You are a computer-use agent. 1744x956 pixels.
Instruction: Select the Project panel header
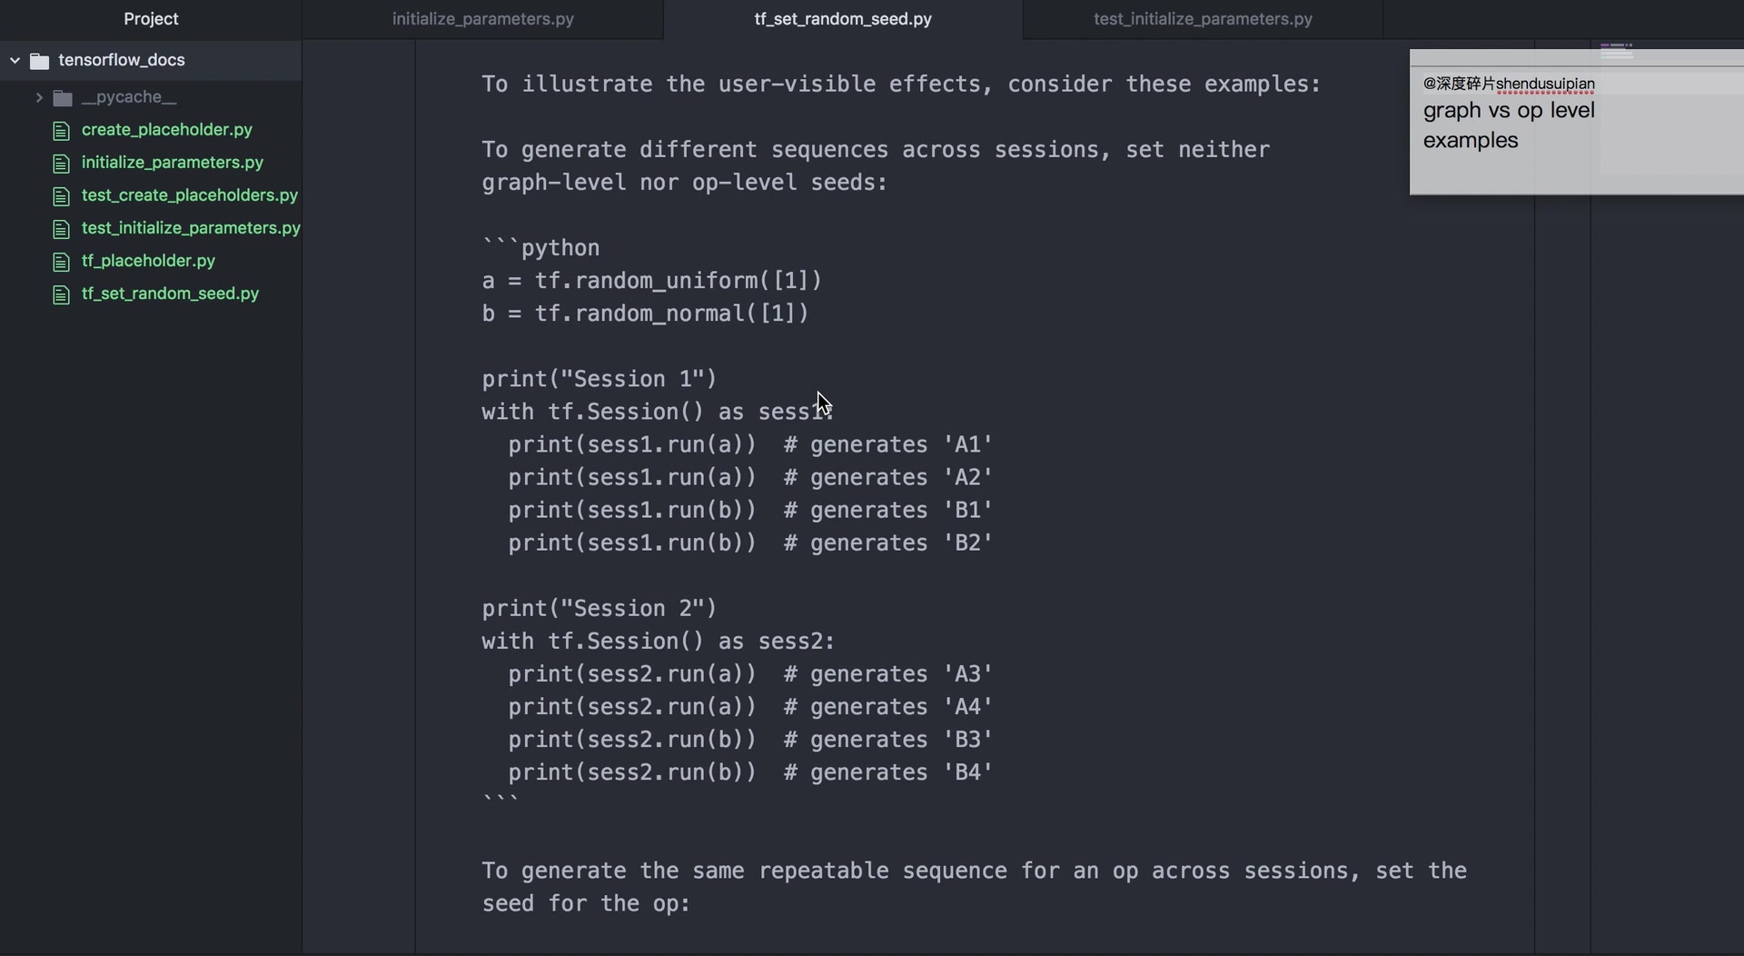click(151, 19)
